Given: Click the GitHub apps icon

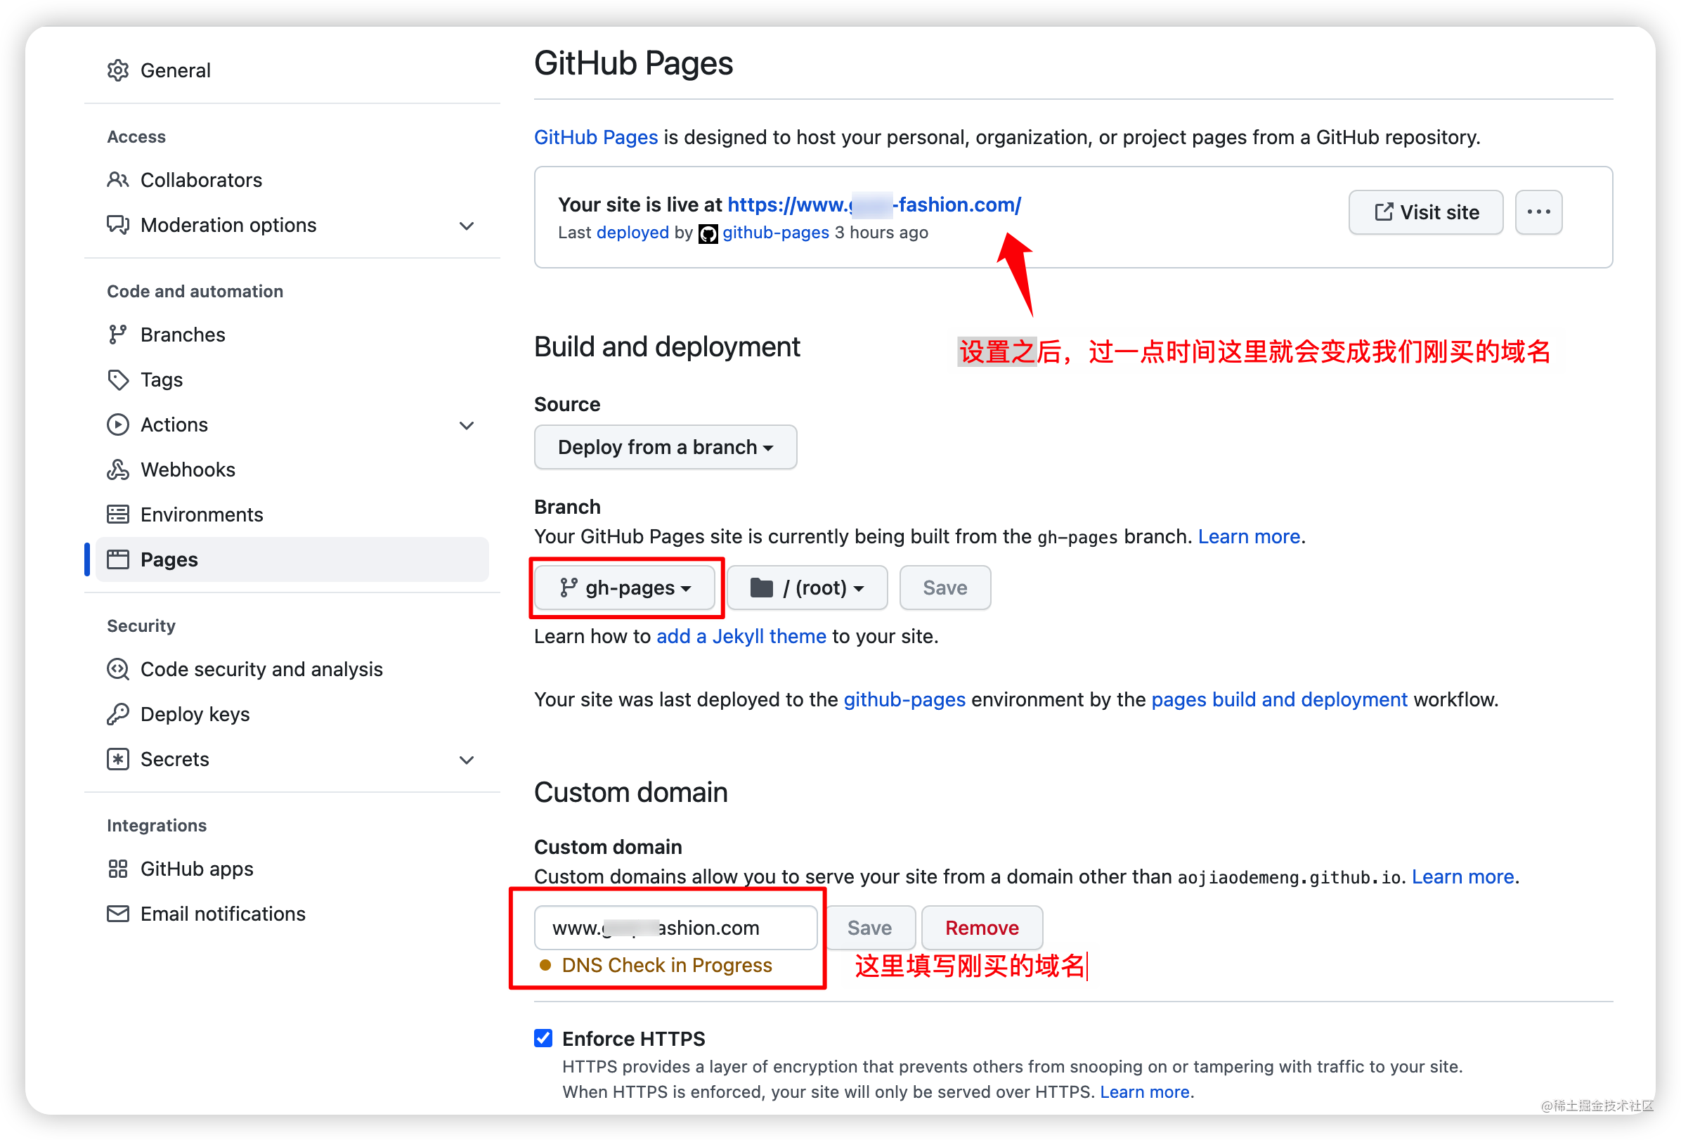Looking at the screenshot, I should [x=118, y=868].
